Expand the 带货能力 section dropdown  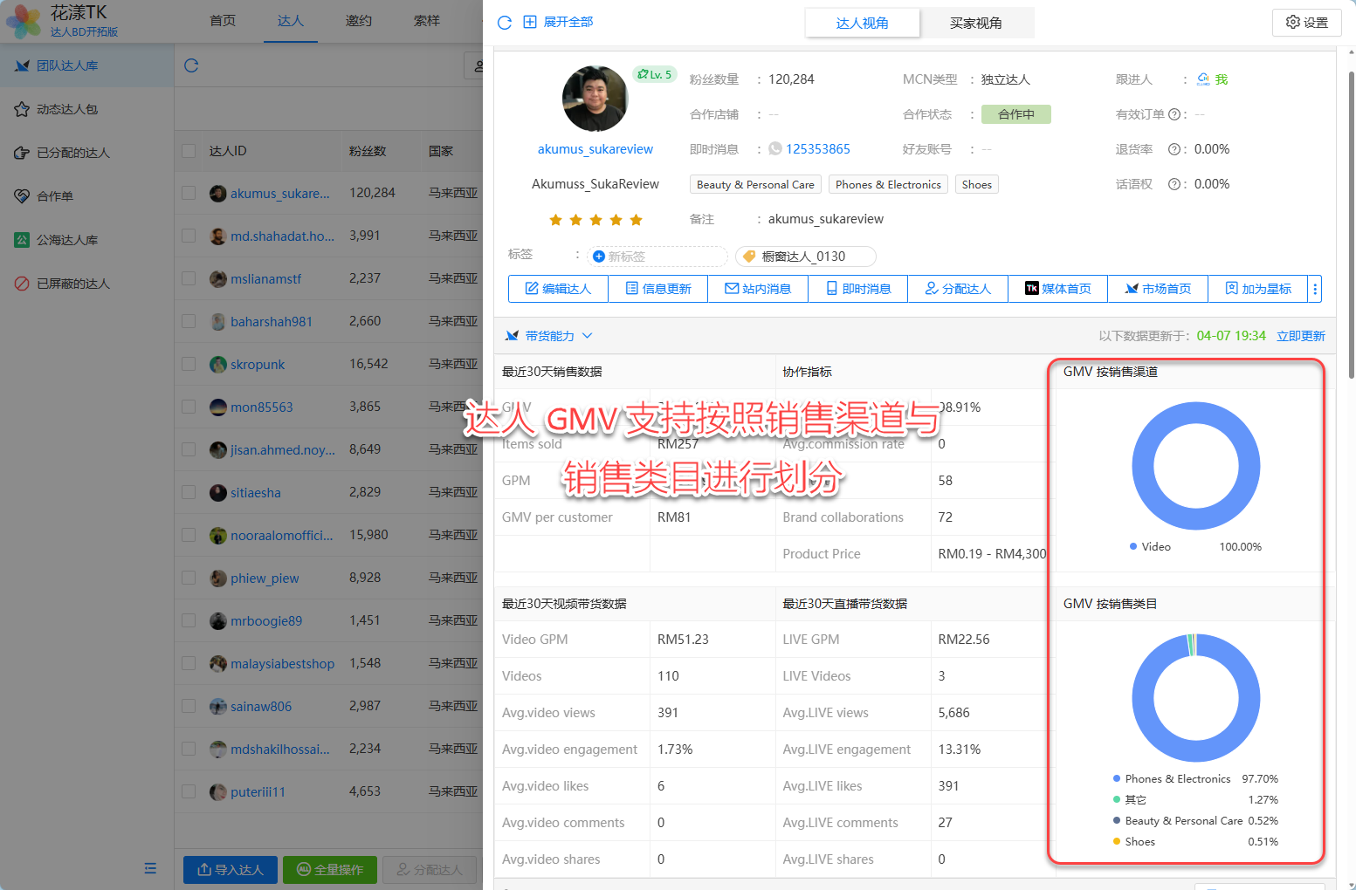click(x=587, y=336)
